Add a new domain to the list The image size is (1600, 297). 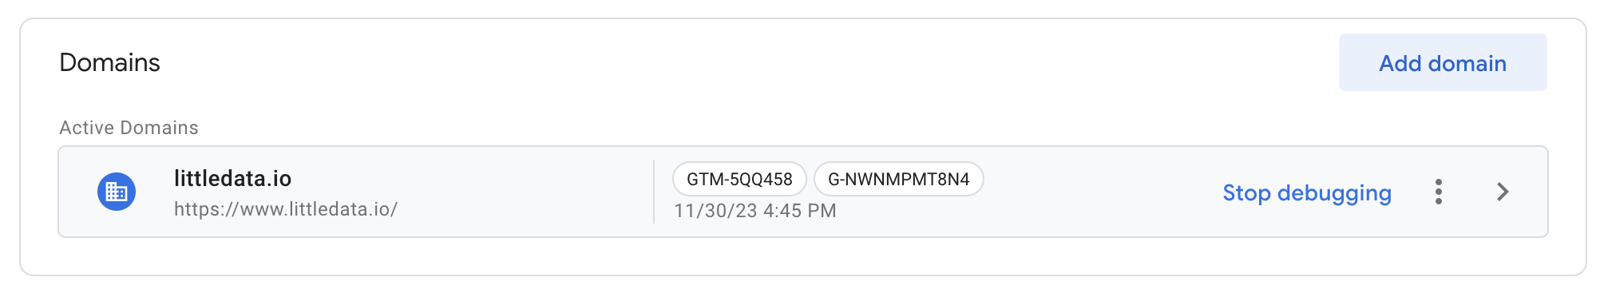click(1443, 62)
